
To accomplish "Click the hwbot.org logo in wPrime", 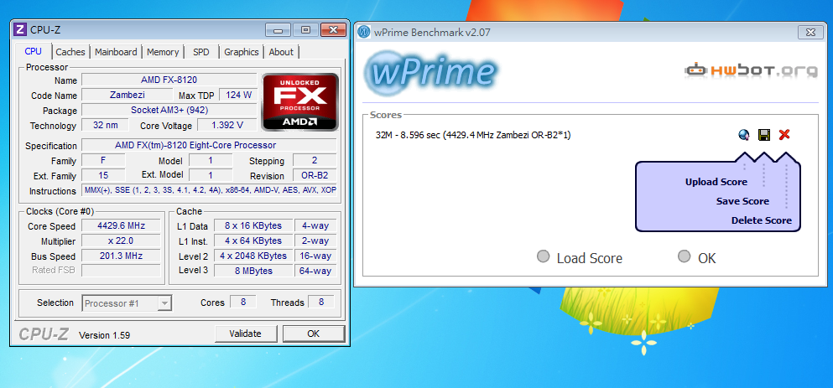I will click(x=751, y=70).
